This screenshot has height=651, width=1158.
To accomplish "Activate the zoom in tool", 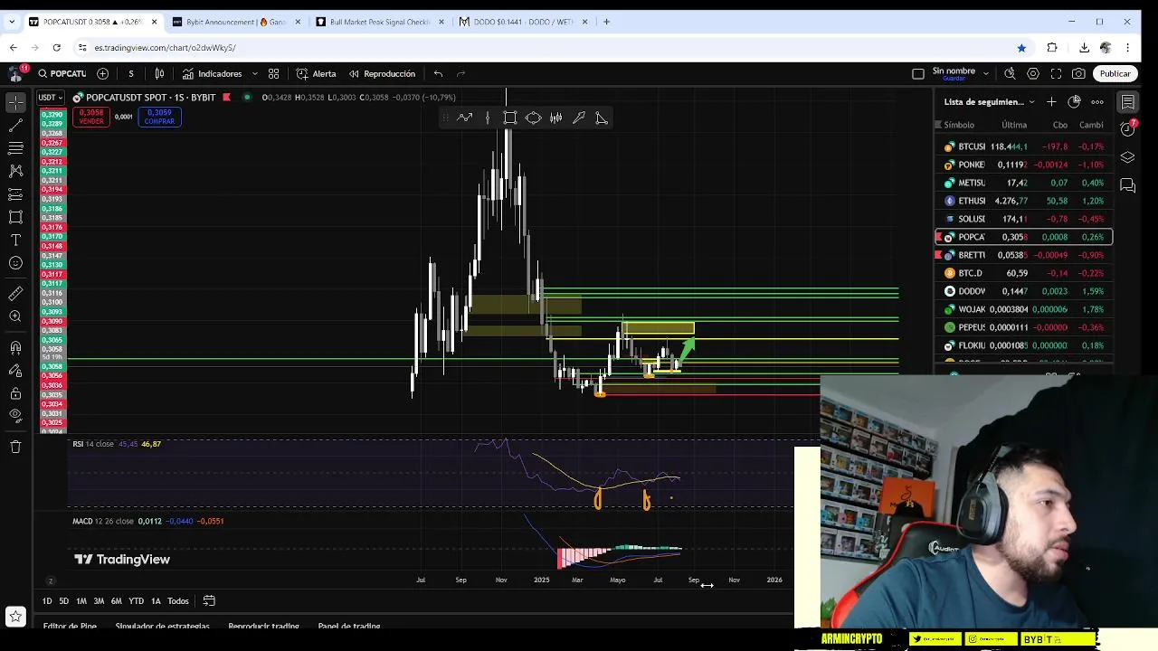I will click(15, 316).
